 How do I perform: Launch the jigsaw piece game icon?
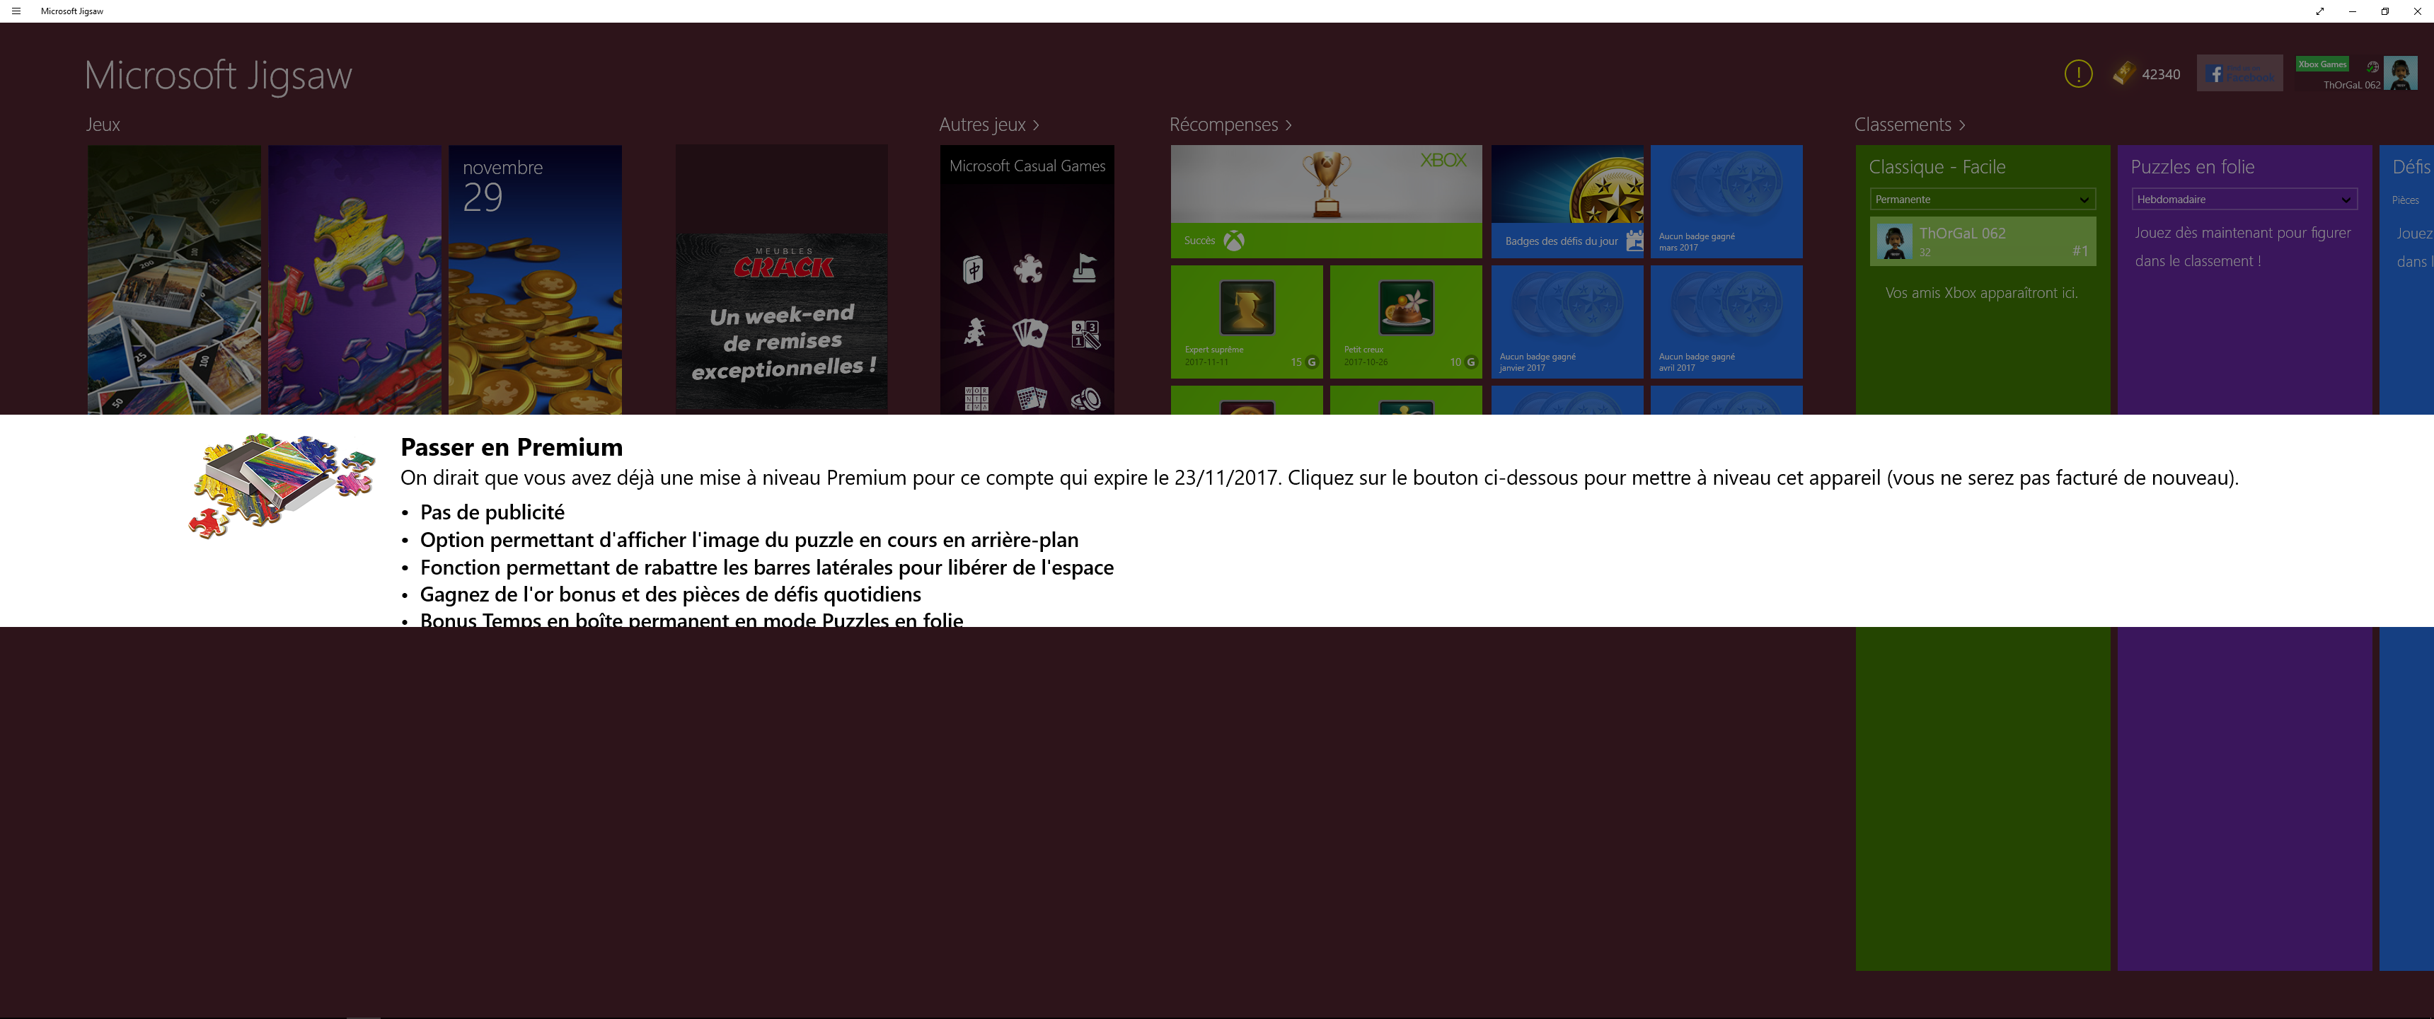pyautogui.click(x=1028, y=270)
